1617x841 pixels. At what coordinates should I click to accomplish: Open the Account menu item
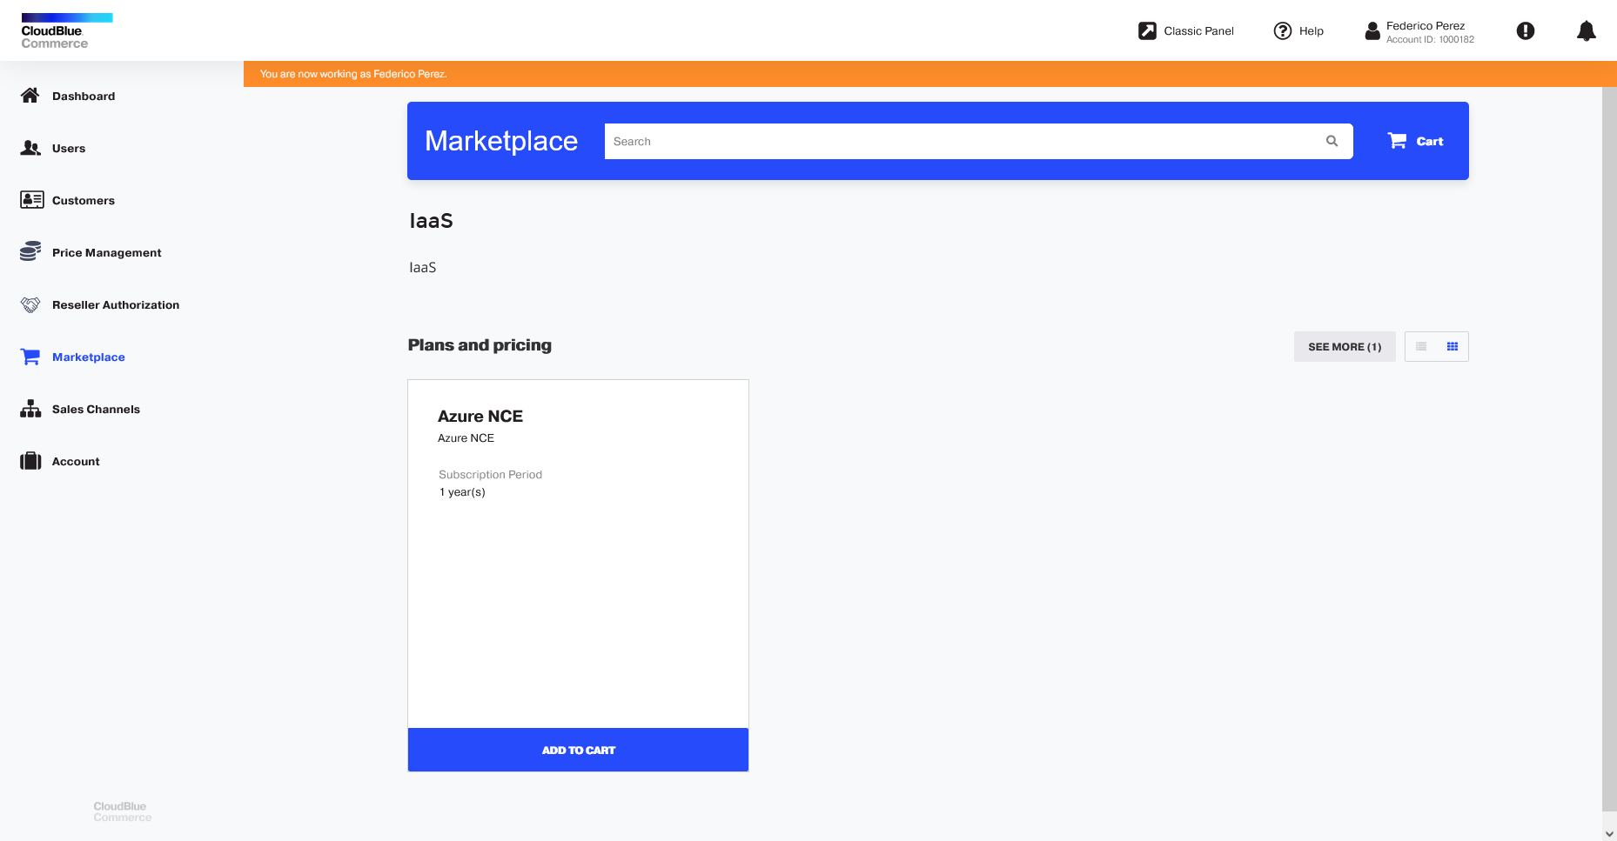76,461
